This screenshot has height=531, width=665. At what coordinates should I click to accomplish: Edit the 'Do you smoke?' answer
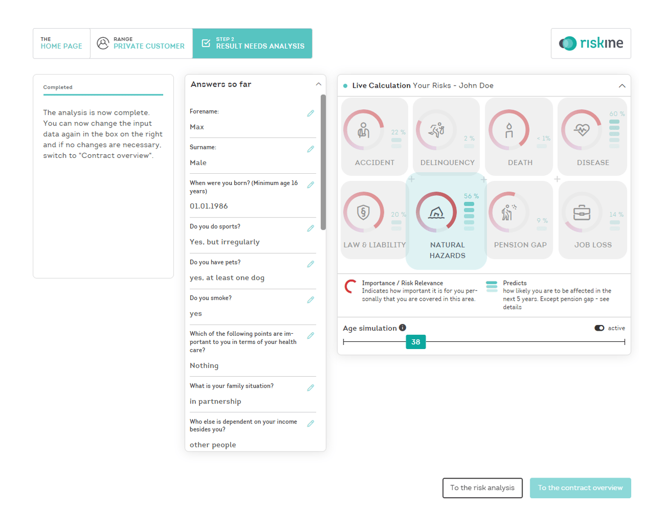coord(311,300)
